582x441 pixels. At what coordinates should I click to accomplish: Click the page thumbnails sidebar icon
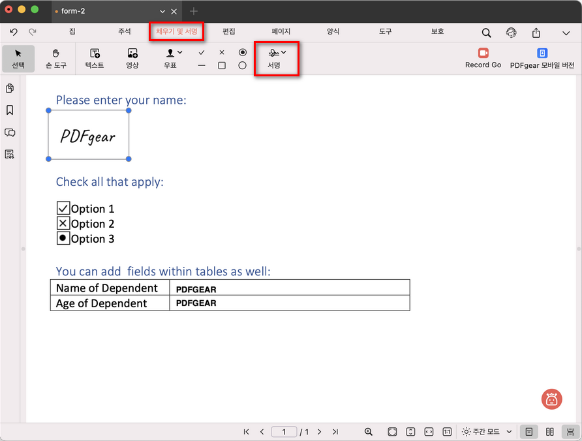(10, 88)
